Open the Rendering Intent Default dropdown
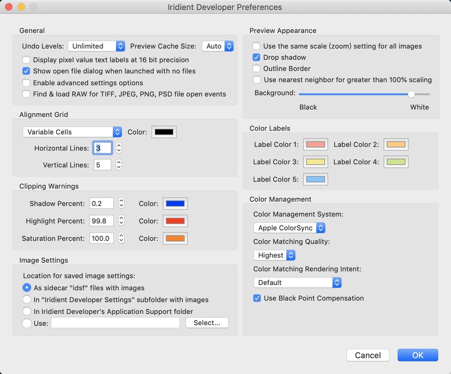 pos(297,282)
